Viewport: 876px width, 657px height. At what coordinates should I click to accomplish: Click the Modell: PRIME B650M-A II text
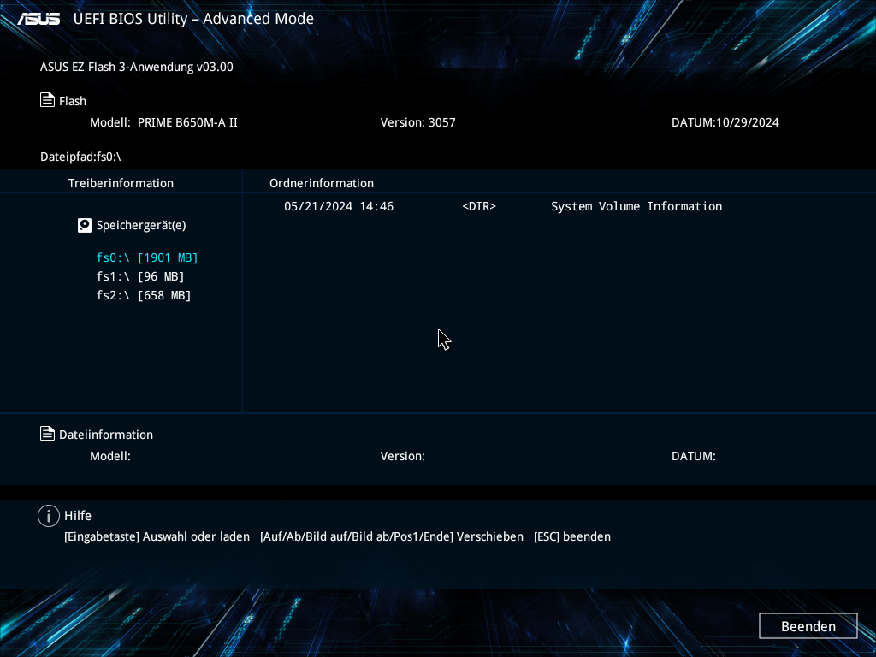click(163, 122)
